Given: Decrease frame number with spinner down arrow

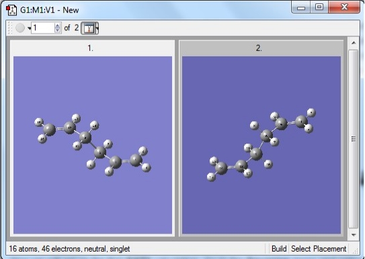Looking at the screenshot, I should point(58,30).
